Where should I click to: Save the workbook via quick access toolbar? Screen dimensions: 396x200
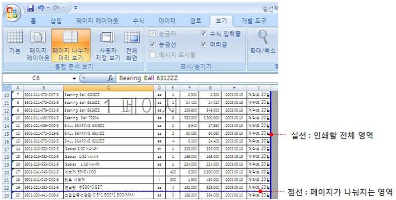30,8
